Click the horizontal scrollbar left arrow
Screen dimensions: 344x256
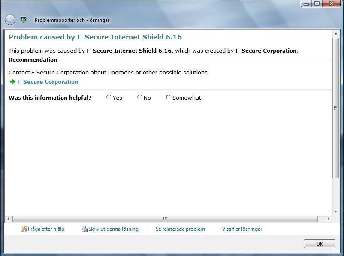pos(8,219)
